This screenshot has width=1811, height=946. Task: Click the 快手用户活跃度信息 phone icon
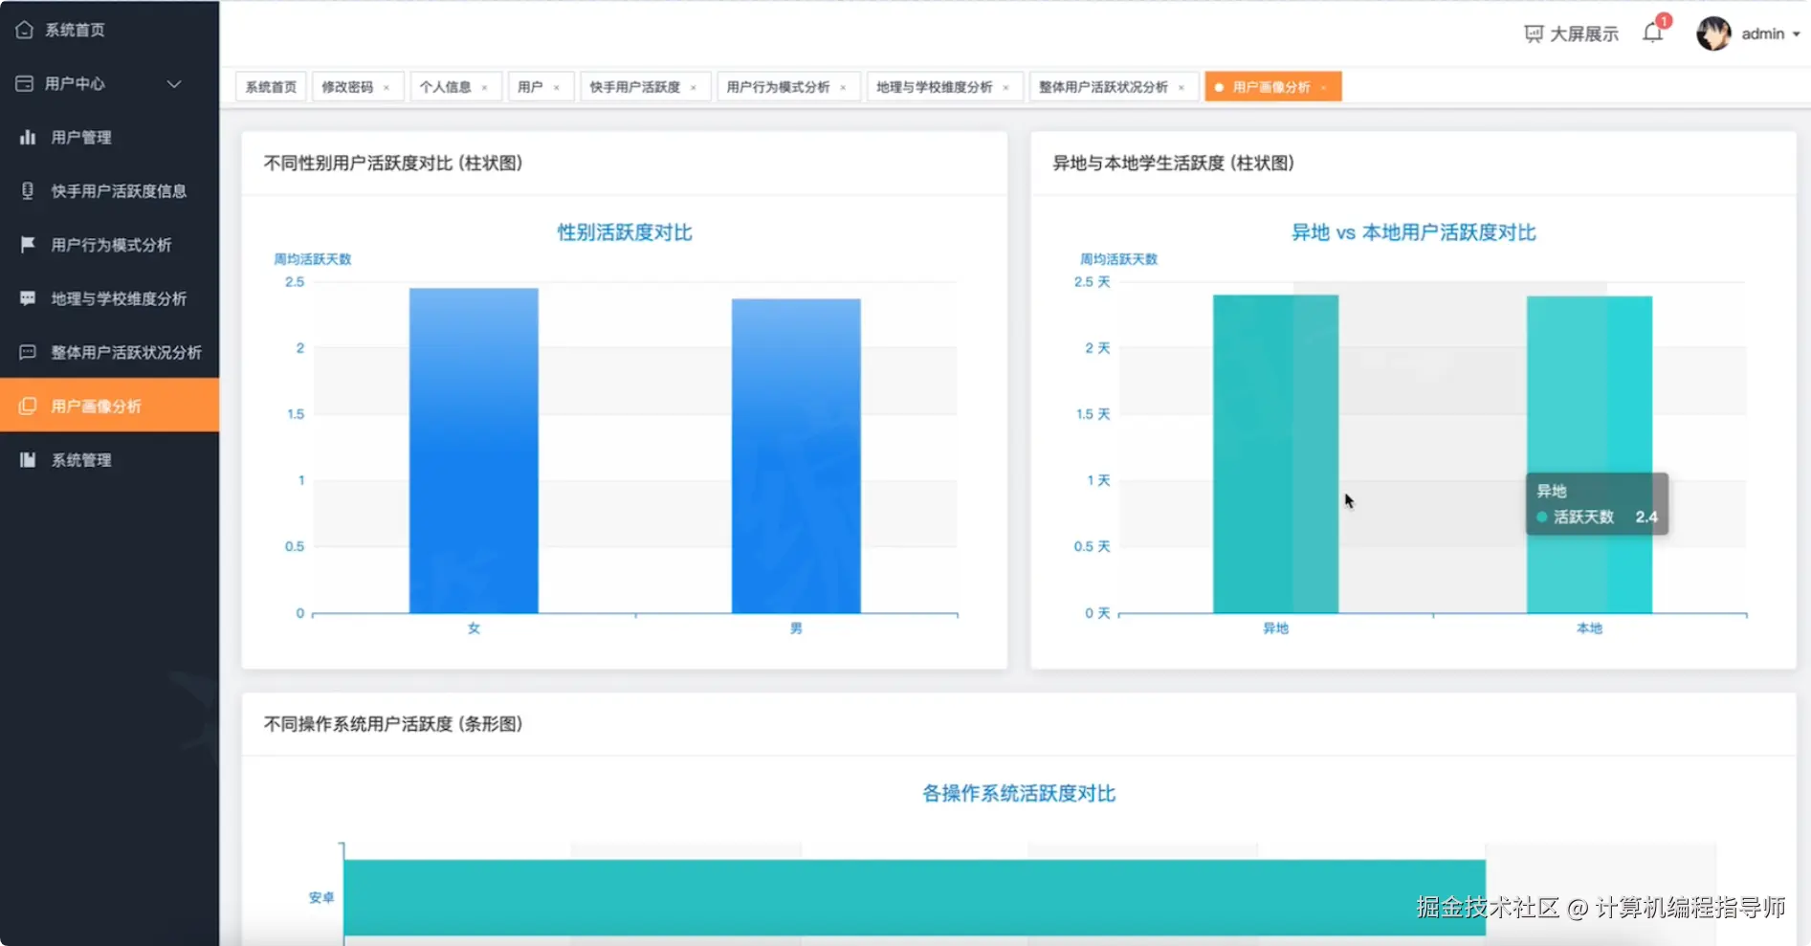(x=27, y=190)
